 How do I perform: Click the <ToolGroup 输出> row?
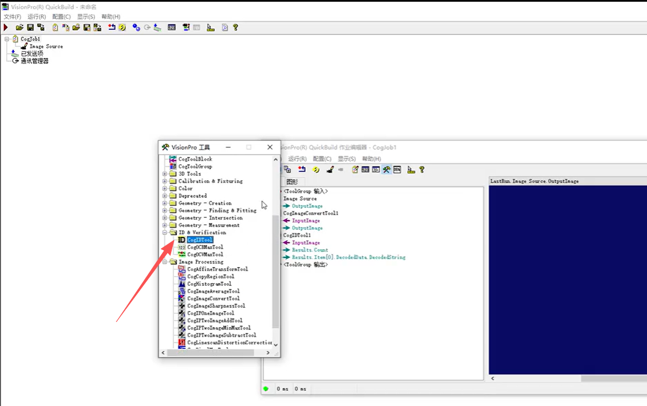coord(305,265)
